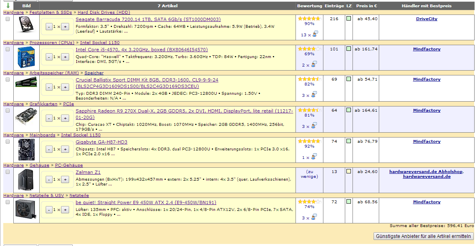Open user reviews icon for Seagate Barracuda
Image resolution: width=475 pixels, height=246 pixels.
click(315, 34)
